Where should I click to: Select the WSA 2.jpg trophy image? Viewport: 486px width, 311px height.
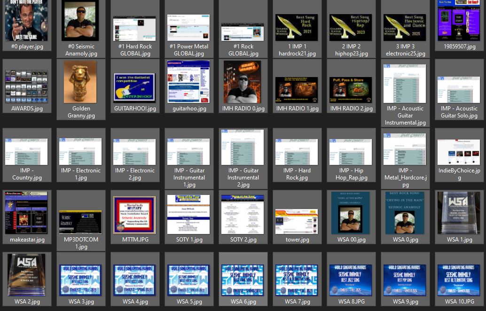click(x=27, y=274)
